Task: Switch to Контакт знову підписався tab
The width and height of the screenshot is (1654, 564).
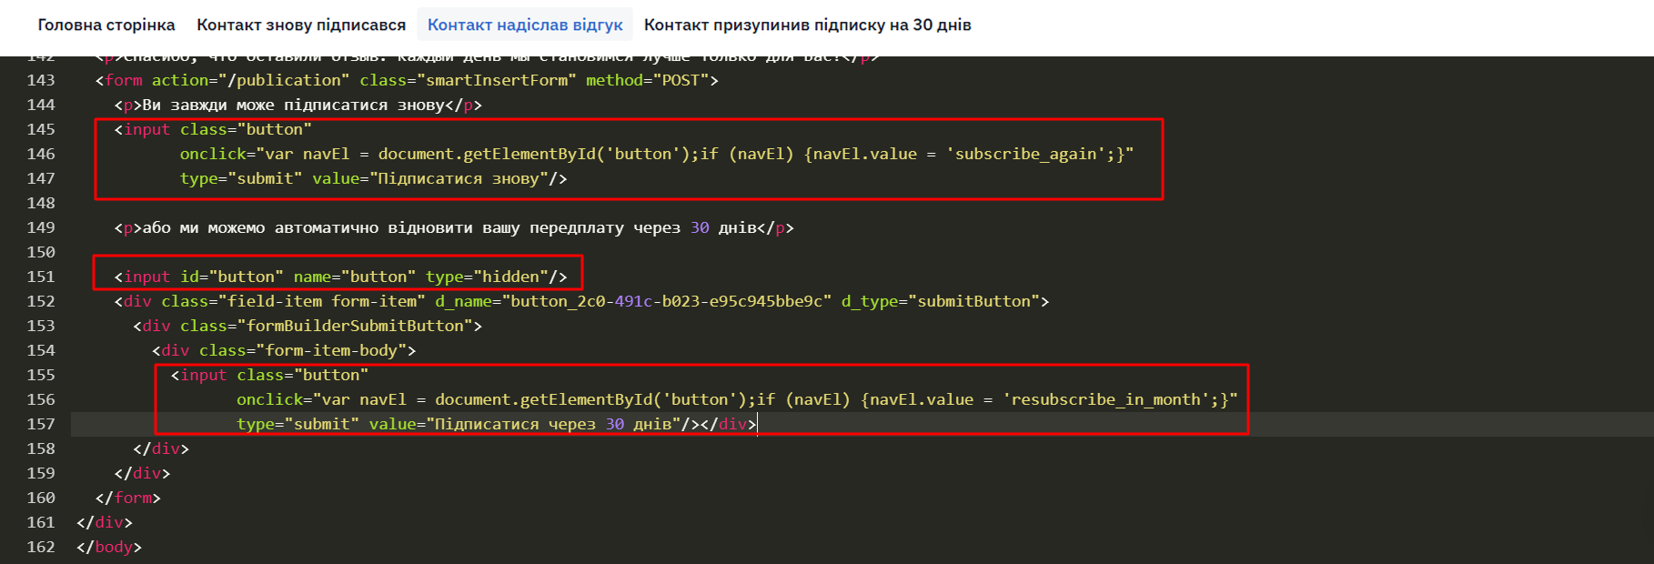Action: click(301, 25)
